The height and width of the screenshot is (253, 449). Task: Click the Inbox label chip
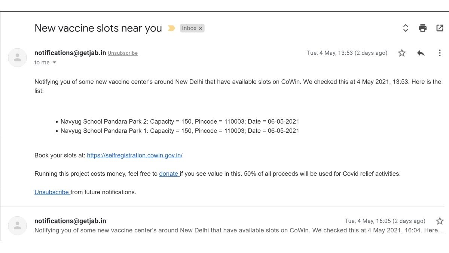click(x=189, y=28)
